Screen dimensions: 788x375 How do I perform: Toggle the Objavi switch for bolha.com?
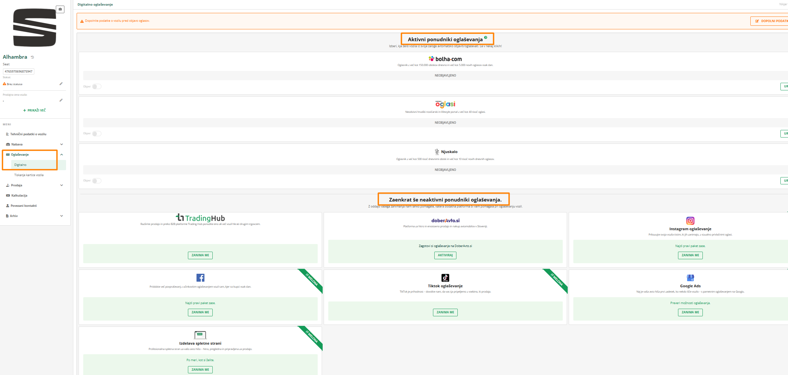pyautogui.click(x=97, y=86)
